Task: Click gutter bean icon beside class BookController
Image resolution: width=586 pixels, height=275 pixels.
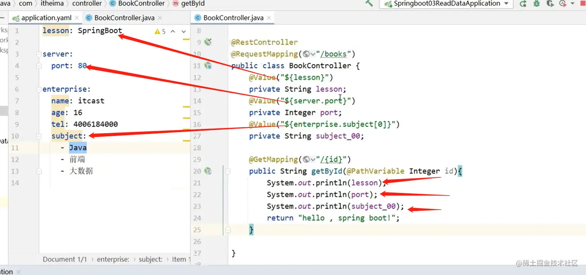Action: [x=208, y=66]
